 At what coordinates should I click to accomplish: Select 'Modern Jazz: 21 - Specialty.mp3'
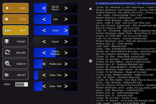click(x=114, y=95)
